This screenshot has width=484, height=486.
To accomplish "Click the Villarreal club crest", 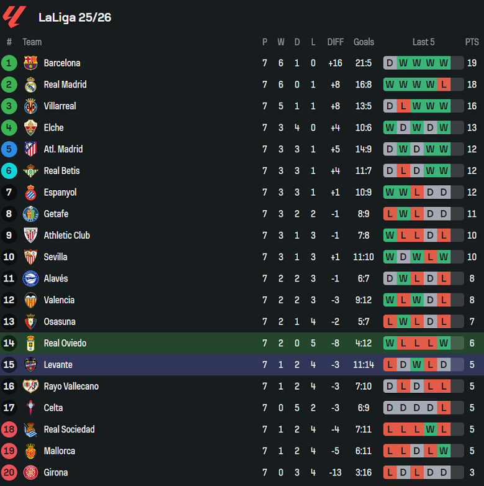I will (x=30, y=106).
